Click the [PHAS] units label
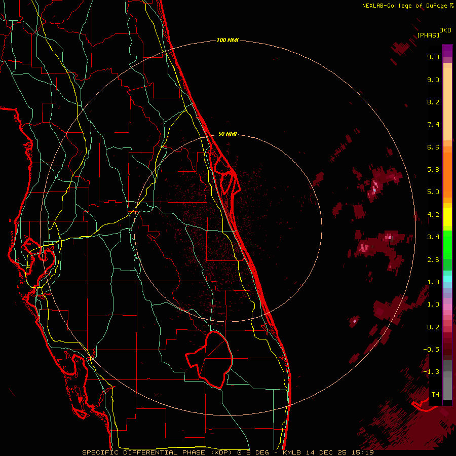The width and height of the screenshot is (456, 456). click(428, 35)
